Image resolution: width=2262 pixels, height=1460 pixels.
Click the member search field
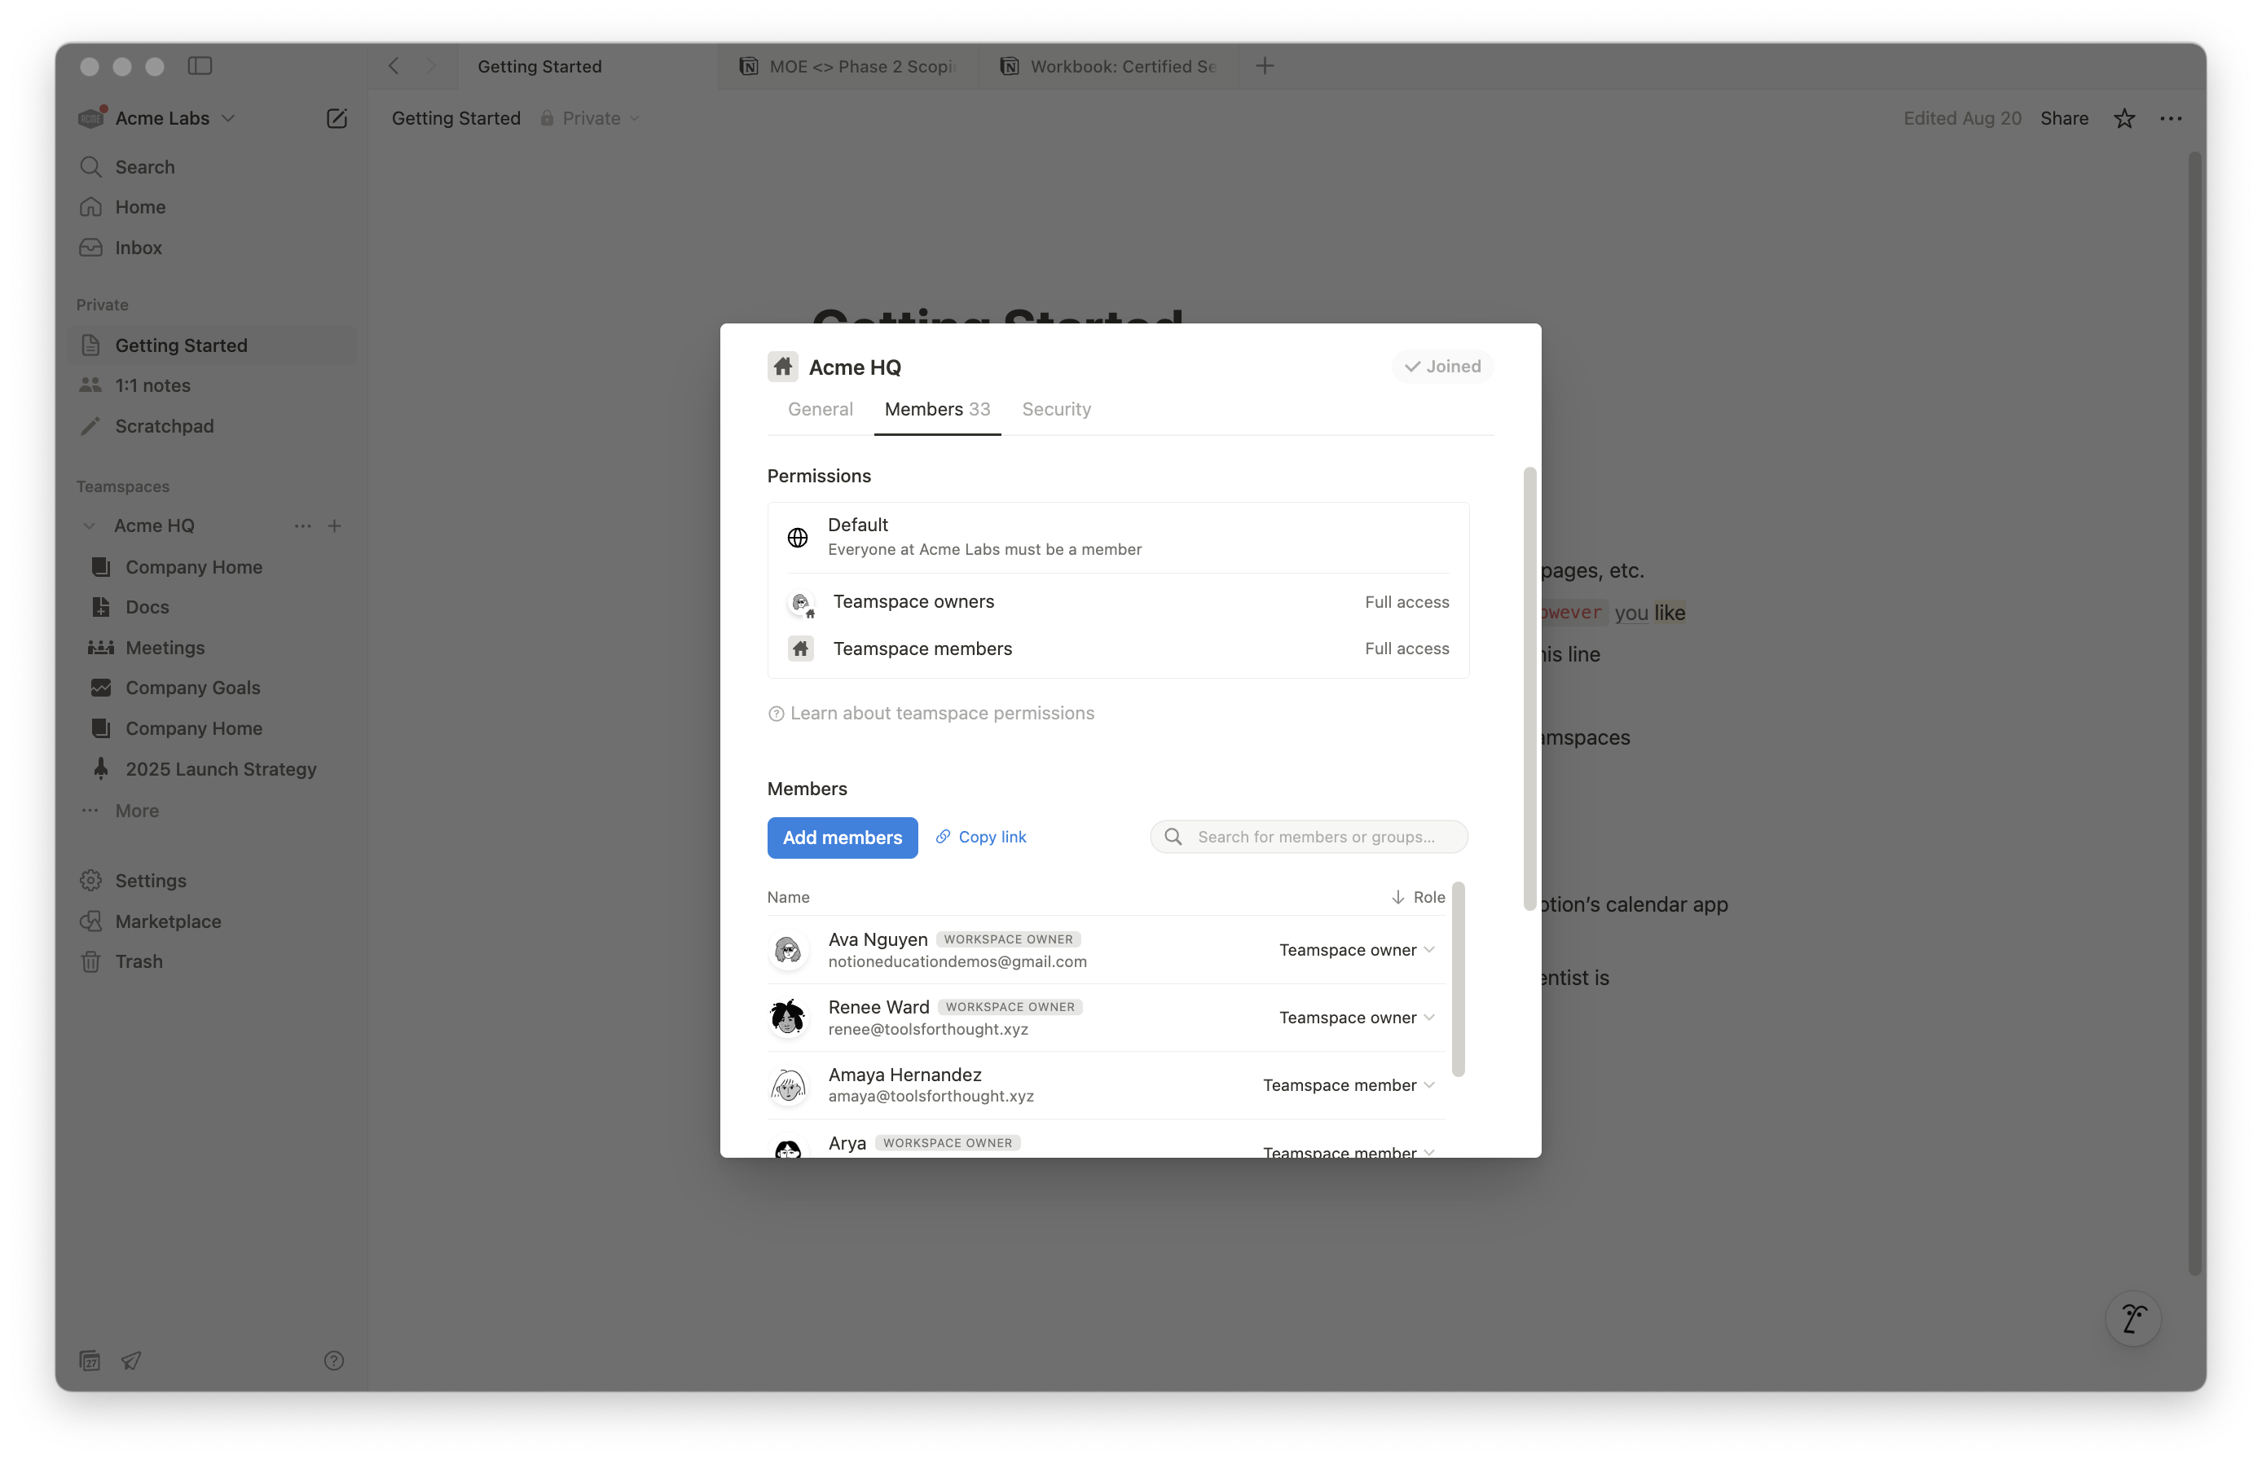pyautogui.click(x=1309, y=836)
